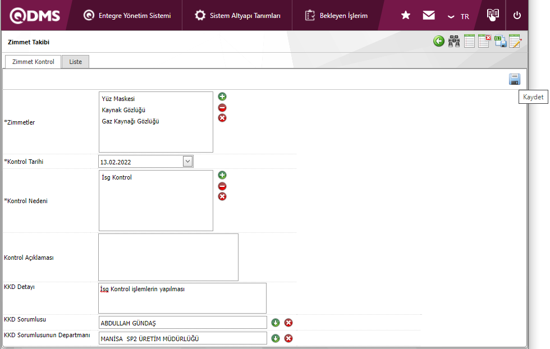Screen dimensions: 550x349
Task: Add item to Zimmetler with green plus
Action: tap(222, 97)
